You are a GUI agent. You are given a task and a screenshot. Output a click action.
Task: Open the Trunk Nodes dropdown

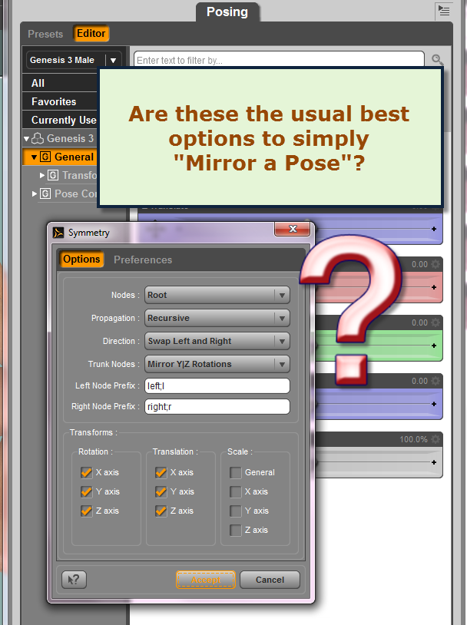[217, 364]
